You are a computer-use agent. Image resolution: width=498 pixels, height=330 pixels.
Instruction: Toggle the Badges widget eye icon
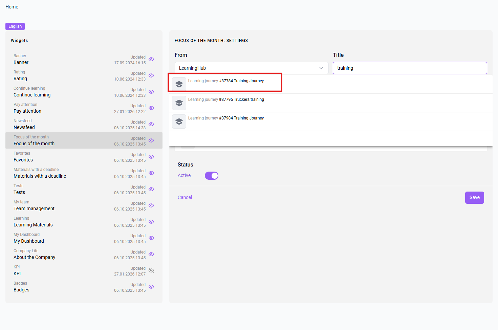(x=151, y=287)
